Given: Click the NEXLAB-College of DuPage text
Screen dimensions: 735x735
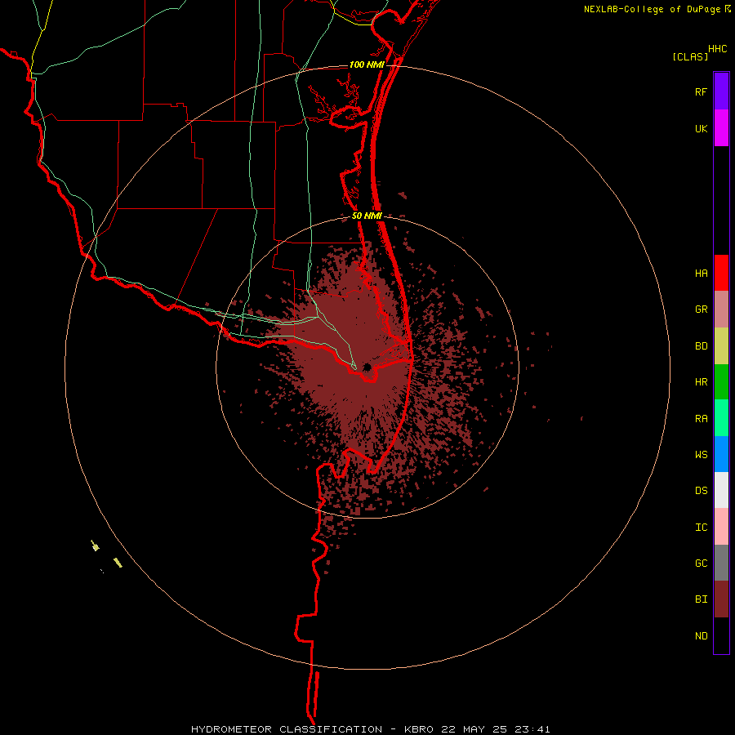Looking at the screenshot, I should tap(652, 9).
